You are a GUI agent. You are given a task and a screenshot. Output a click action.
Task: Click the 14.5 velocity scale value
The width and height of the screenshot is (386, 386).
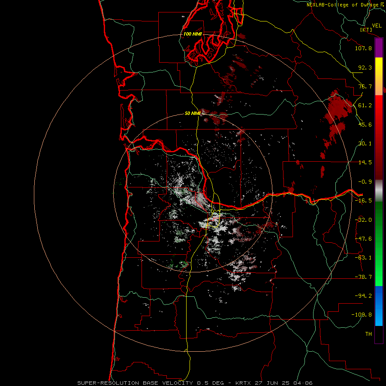point(365,163)
